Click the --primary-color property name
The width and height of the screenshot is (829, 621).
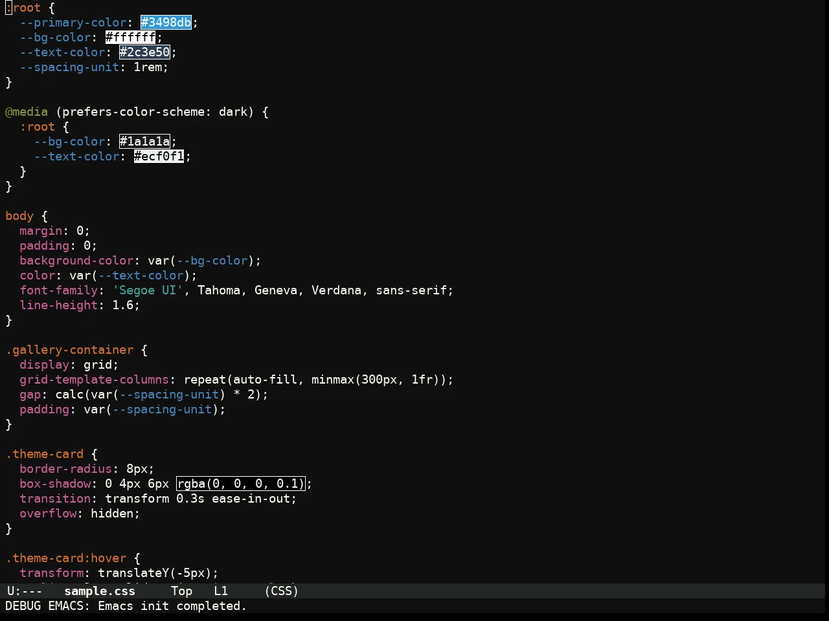coord(73,23)
